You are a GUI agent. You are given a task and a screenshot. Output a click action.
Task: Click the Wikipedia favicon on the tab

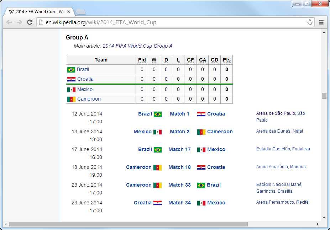[11, 12]
